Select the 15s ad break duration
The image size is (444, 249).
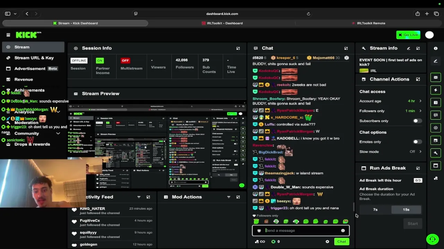coord(406,210)
